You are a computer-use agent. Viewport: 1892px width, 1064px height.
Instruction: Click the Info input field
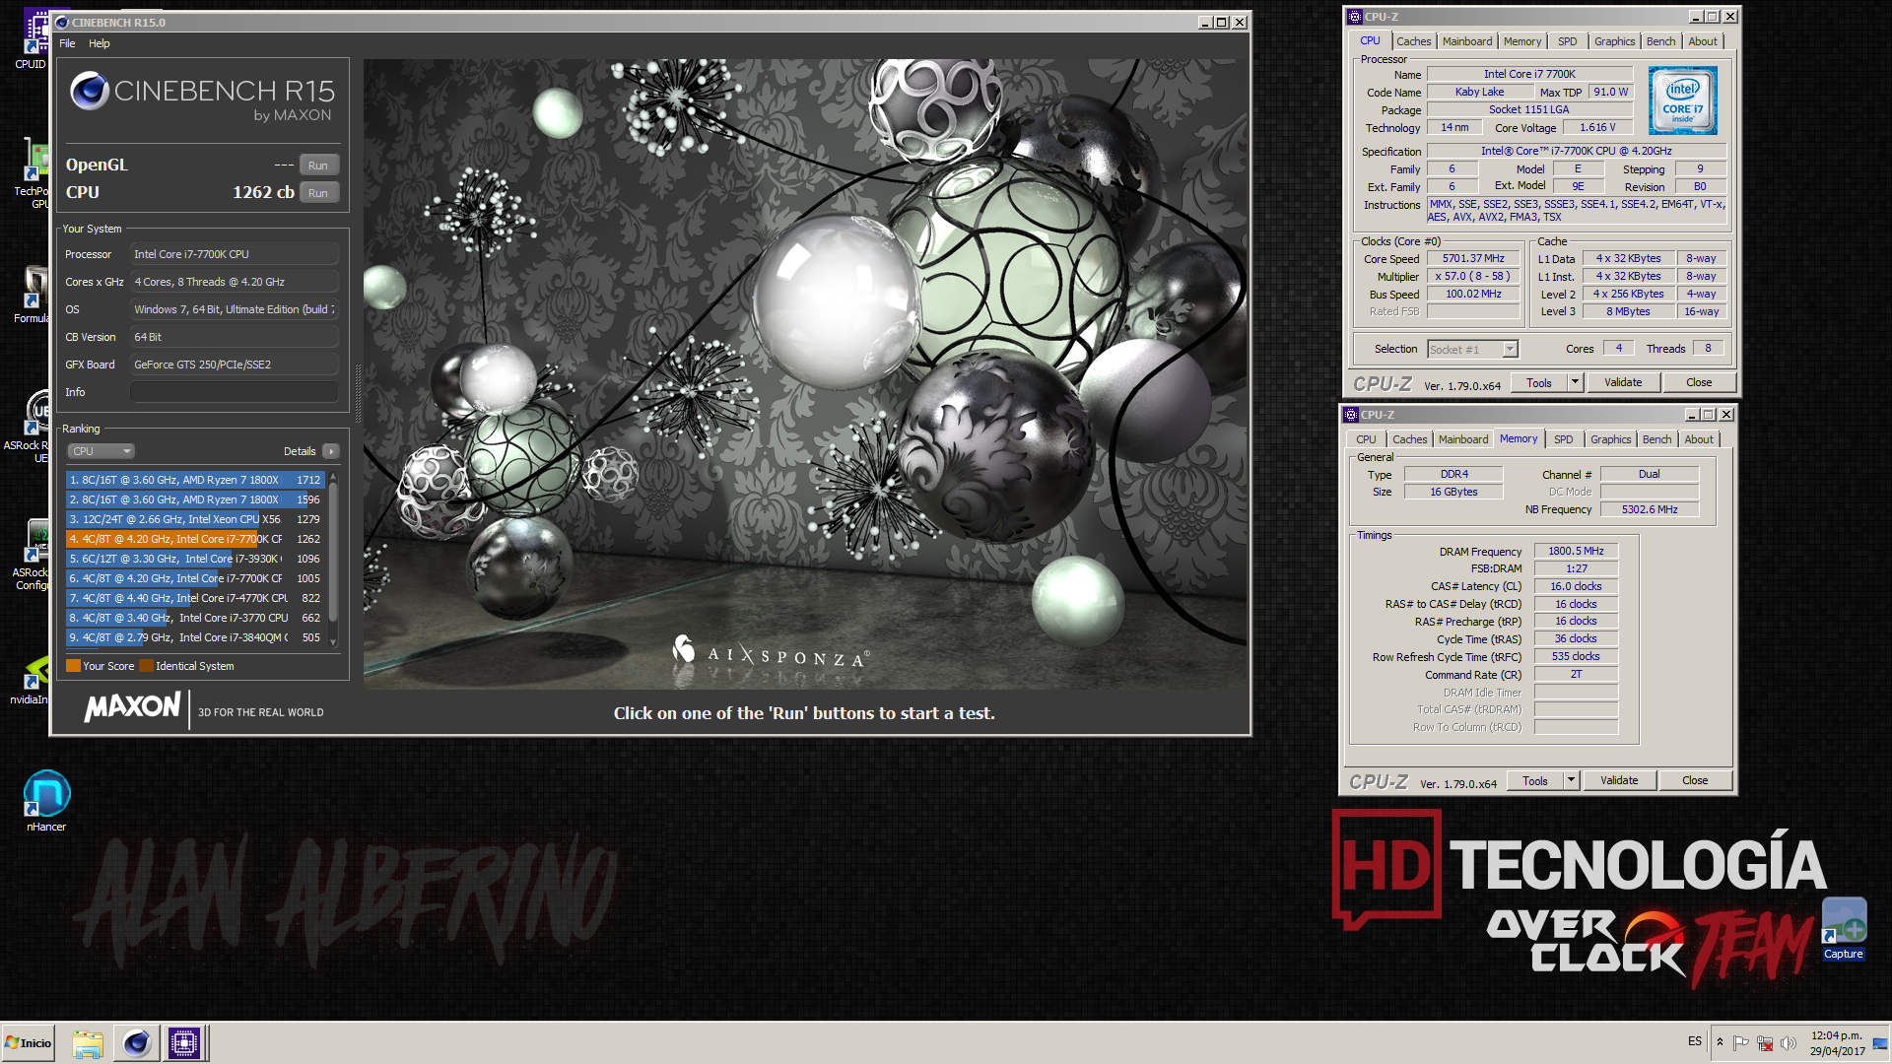[235, 392]
